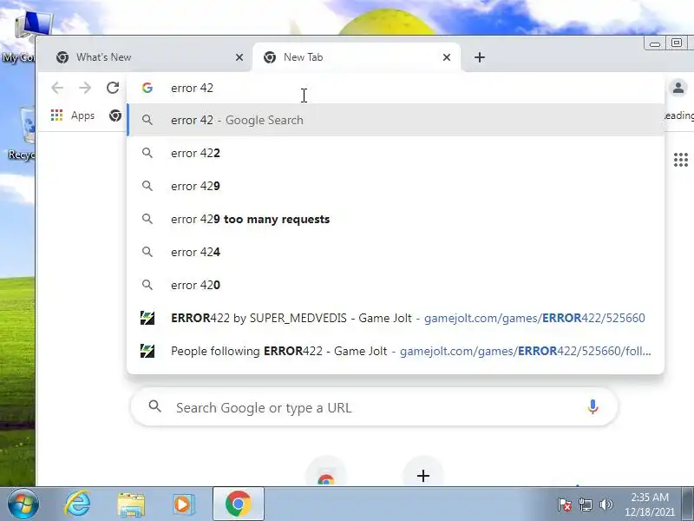The width and height of the screenshot is (694, 521).
Task: Open a new tab with the plus button
Action: coord(480,57)
